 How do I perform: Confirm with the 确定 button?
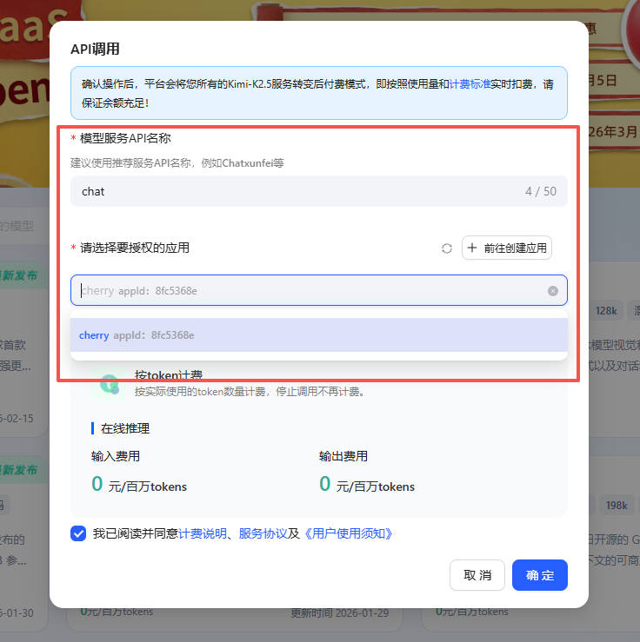[539, 575]
